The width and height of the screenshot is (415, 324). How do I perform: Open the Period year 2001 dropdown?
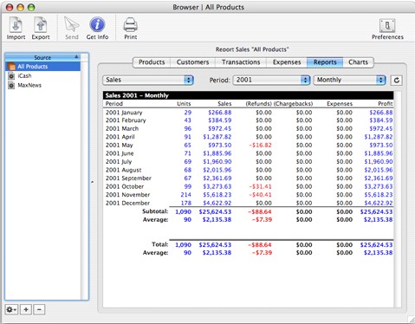pos(271,80)
